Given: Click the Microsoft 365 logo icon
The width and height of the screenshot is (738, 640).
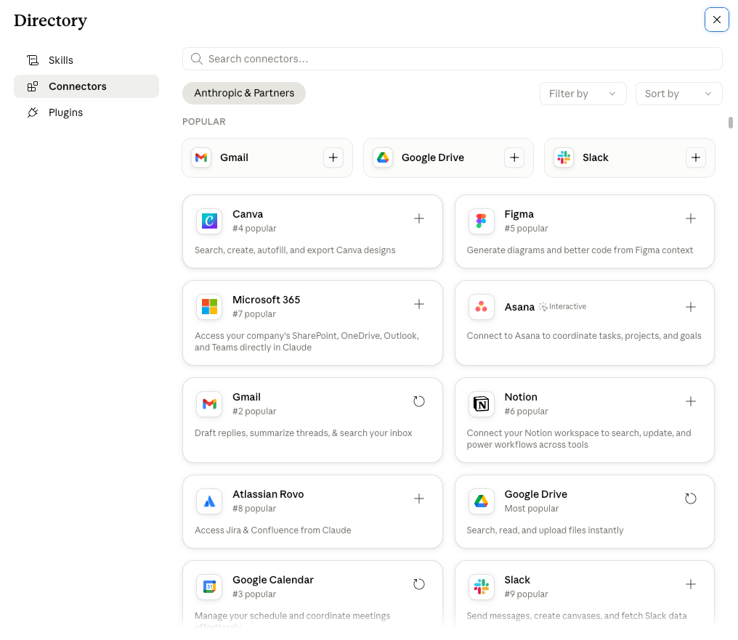Looking at the screenshot, I should pos(209,307).
